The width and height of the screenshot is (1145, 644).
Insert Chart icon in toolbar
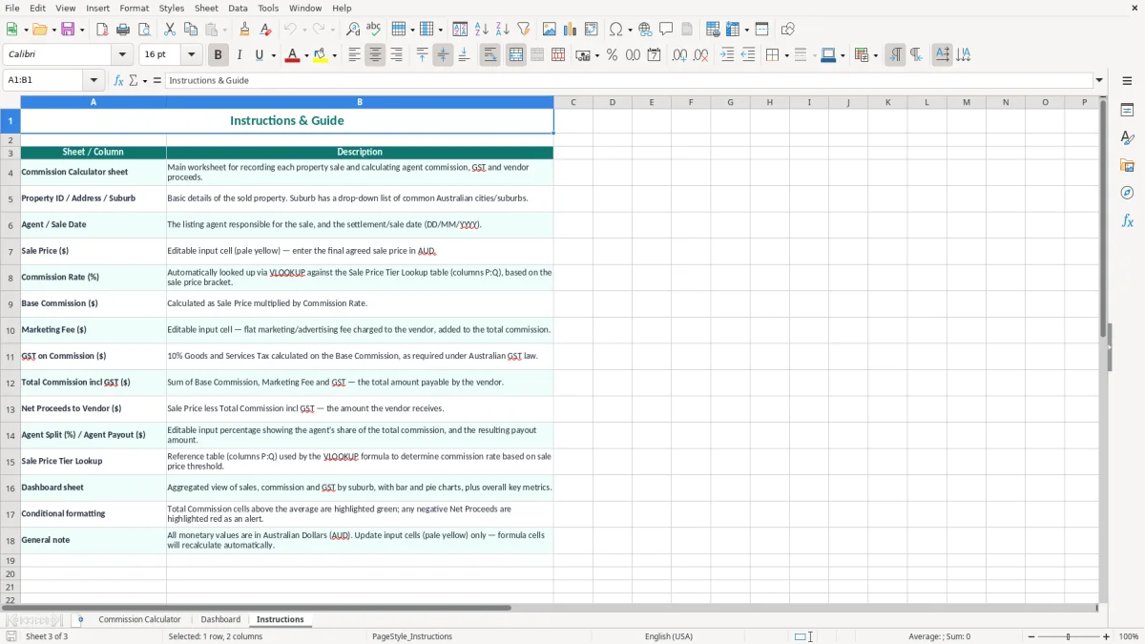571,30
